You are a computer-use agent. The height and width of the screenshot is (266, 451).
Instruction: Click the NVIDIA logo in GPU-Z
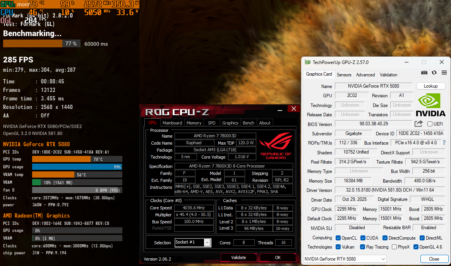[430, 103]
